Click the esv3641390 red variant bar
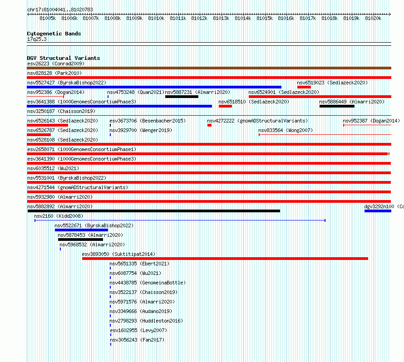The image size is (404, 362). [x=209, y=163]
